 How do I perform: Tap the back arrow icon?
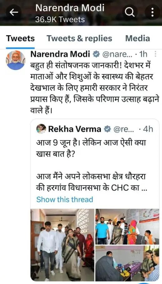pos(14,12)
